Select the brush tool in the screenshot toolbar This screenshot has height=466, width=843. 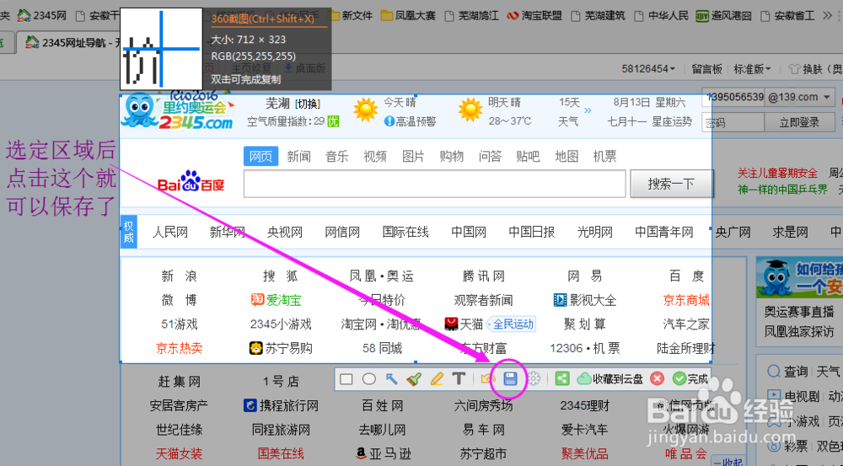coord(413,379)
